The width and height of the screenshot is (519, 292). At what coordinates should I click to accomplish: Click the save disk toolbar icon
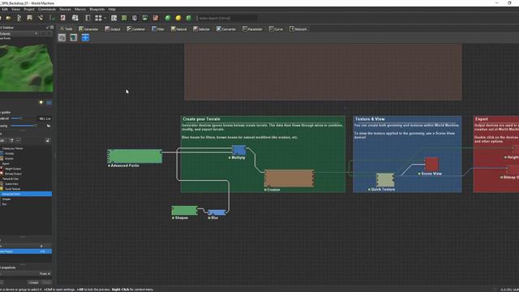(29, 18)
